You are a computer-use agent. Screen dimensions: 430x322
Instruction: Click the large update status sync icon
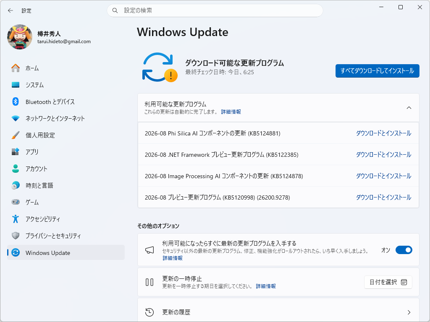tap(160, 68)
